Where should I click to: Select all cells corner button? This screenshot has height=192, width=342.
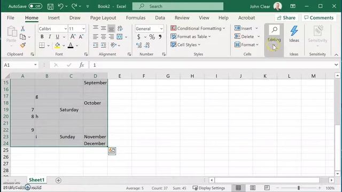(x=7, y=76)
